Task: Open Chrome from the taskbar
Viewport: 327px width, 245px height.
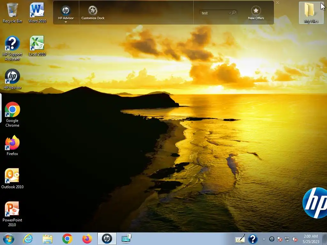Action: coord(67,239)
